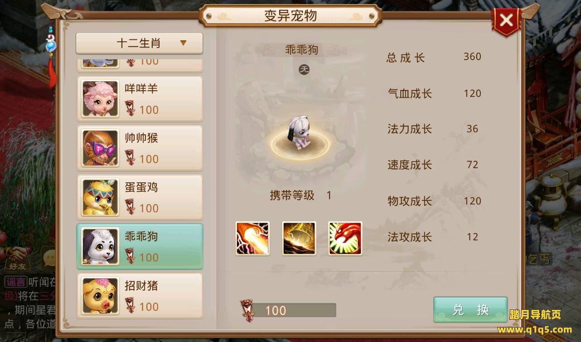Image resolution: width=581 pixels, height=342 pixels.
Task: Click the golden bell skill icon
Action: 299,238
